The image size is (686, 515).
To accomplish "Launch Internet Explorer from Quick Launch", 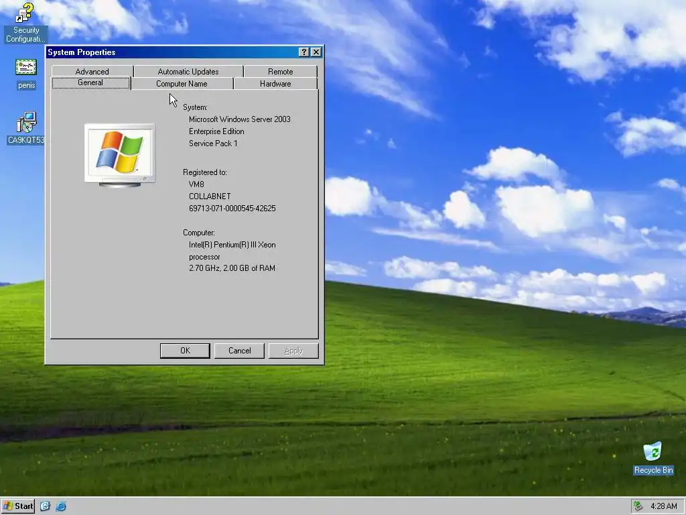I will [61, 506].
